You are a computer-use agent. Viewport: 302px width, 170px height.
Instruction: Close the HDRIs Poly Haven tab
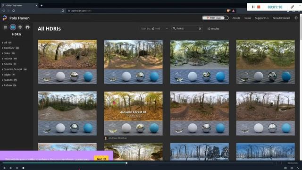pyautogui.click(x=36, y=5)
